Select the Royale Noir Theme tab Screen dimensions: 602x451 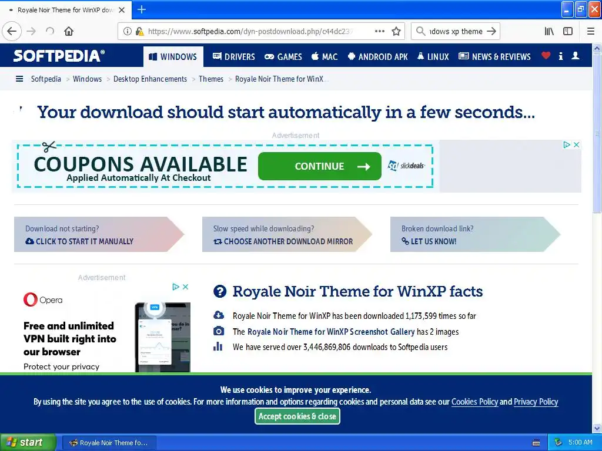66,10
